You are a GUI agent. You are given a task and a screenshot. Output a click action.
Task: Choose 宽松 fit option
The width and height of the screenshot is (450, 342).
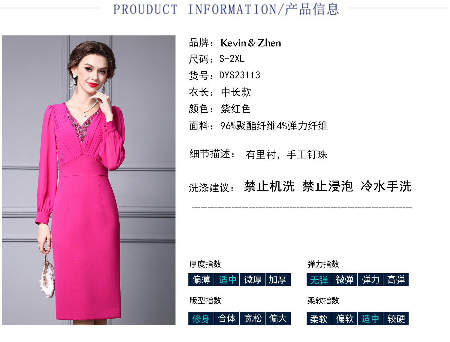[253, 319]
